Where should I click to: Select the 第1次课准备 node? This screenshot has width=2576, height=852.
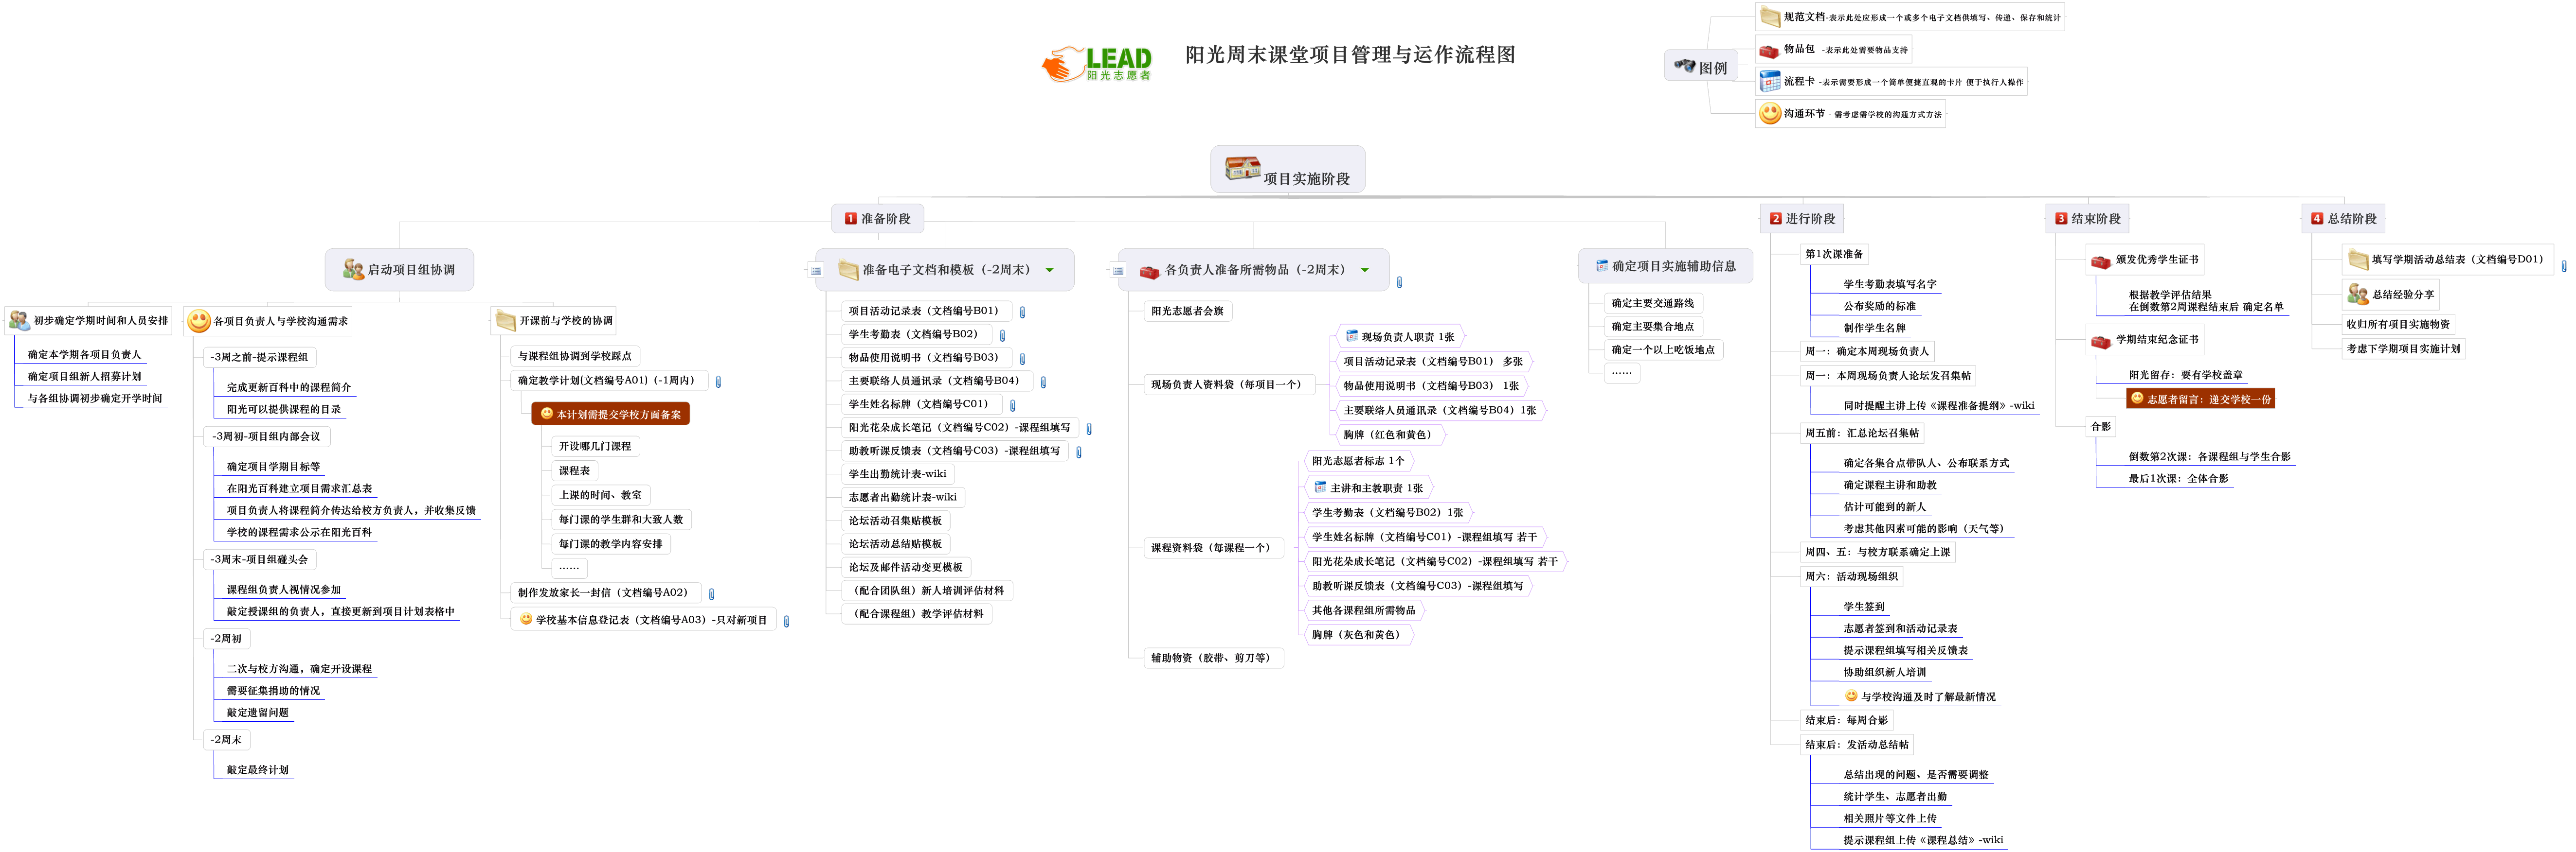1834,254
